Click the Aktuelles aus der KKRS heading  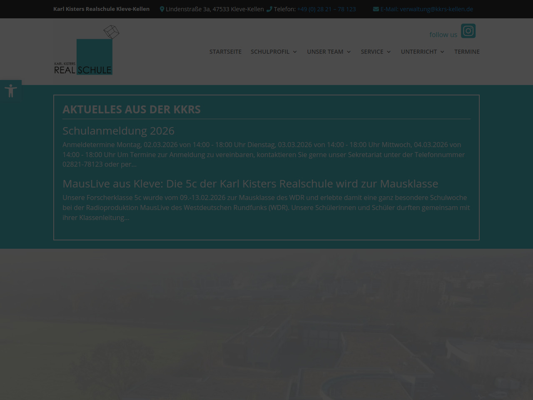pyautogui.click(x=132, y=110)
